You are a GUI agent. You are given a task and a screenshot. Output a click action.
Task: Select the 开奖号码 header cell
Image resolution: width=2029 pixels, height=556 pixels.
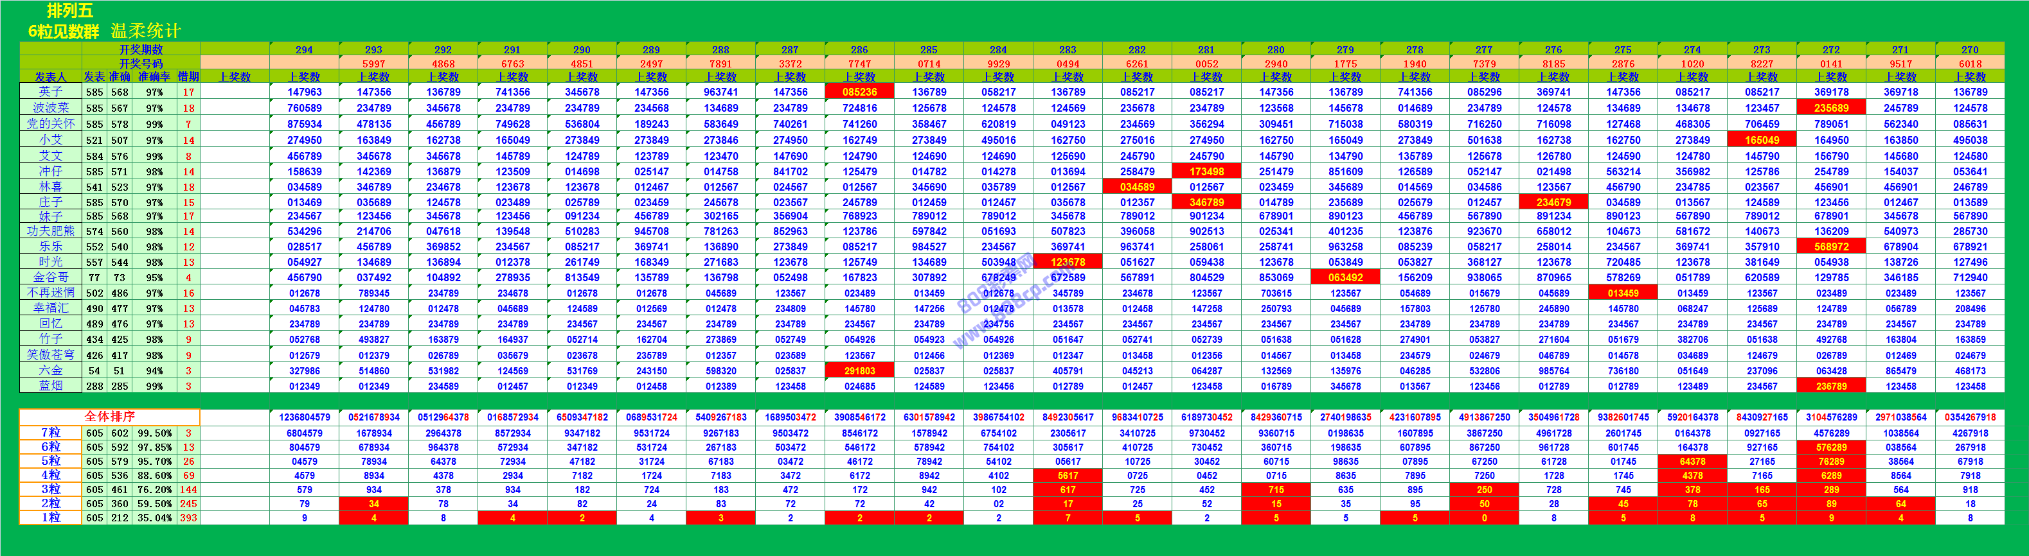141,64
